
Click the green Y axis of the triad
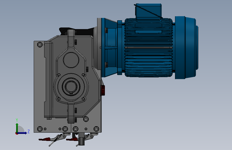(17, 128)
